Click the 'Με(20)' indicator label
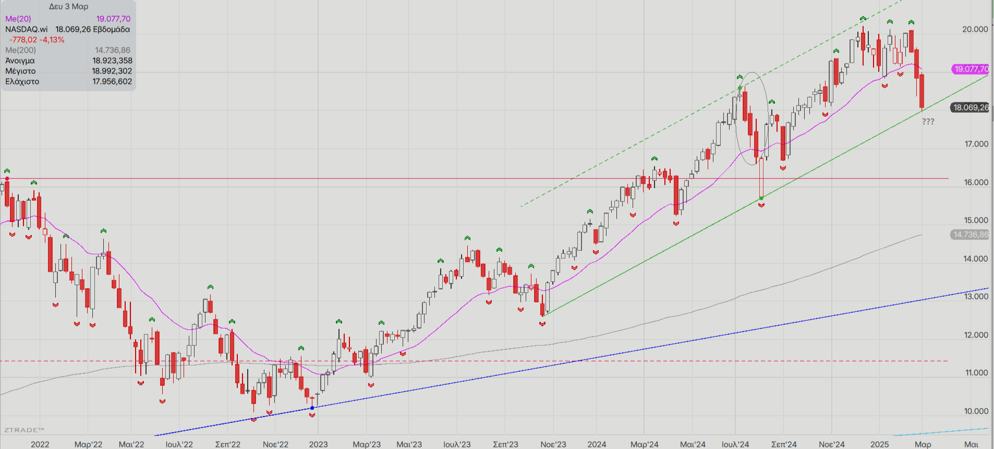 click(x=18, y=19)
